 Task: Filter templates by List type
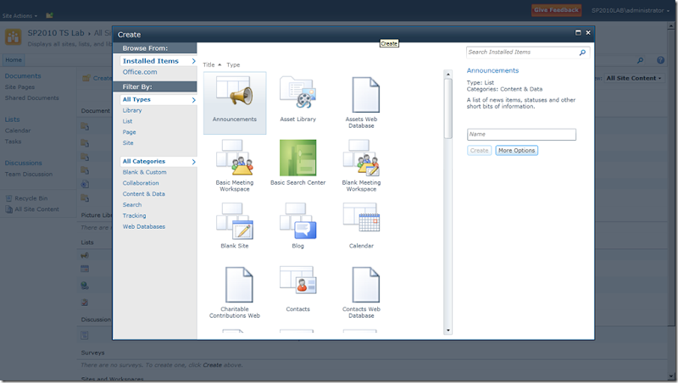point(127,121)
